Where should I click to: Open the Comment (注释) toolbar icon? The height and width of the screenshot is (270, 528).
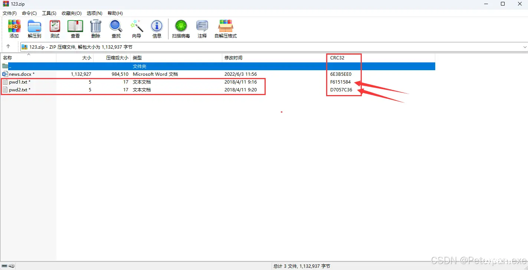[x=202, y=29]
